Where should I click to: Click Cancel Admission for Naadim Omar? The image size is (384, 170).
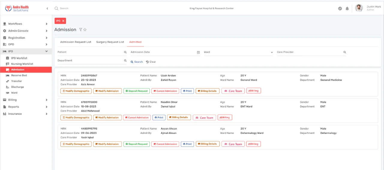137,118
